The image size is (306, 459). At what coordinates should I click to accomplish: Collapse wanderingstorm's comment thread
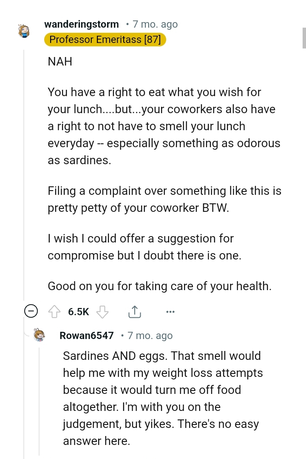[31, 311]
